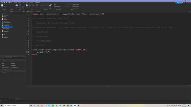Toggle the ShowDevelopmentGui checkbox

pyautogui.click(x=12, y=69)
